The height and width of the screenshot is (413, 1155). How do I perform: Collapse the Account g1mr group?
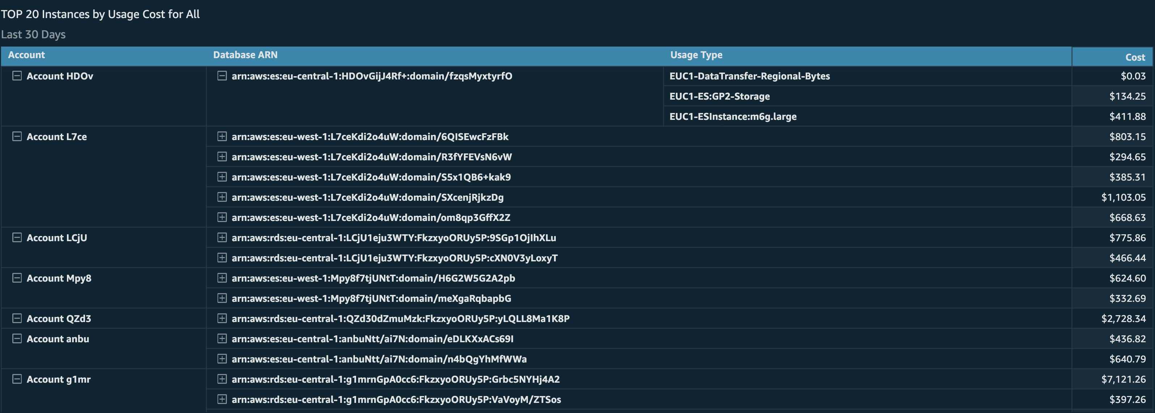17,379
